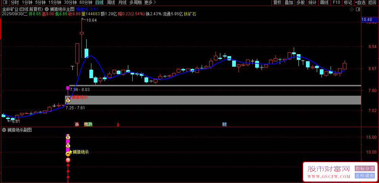Click the date 2025/09/30/二 label

tap(14, 14)
